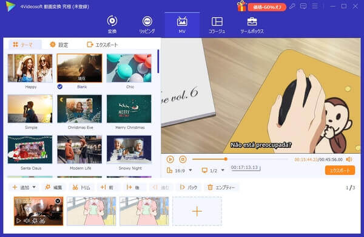This screenshot has width=364, height=237.
Task: Click the エンプティー empty trash button
Action: click(x=221, y=187)
